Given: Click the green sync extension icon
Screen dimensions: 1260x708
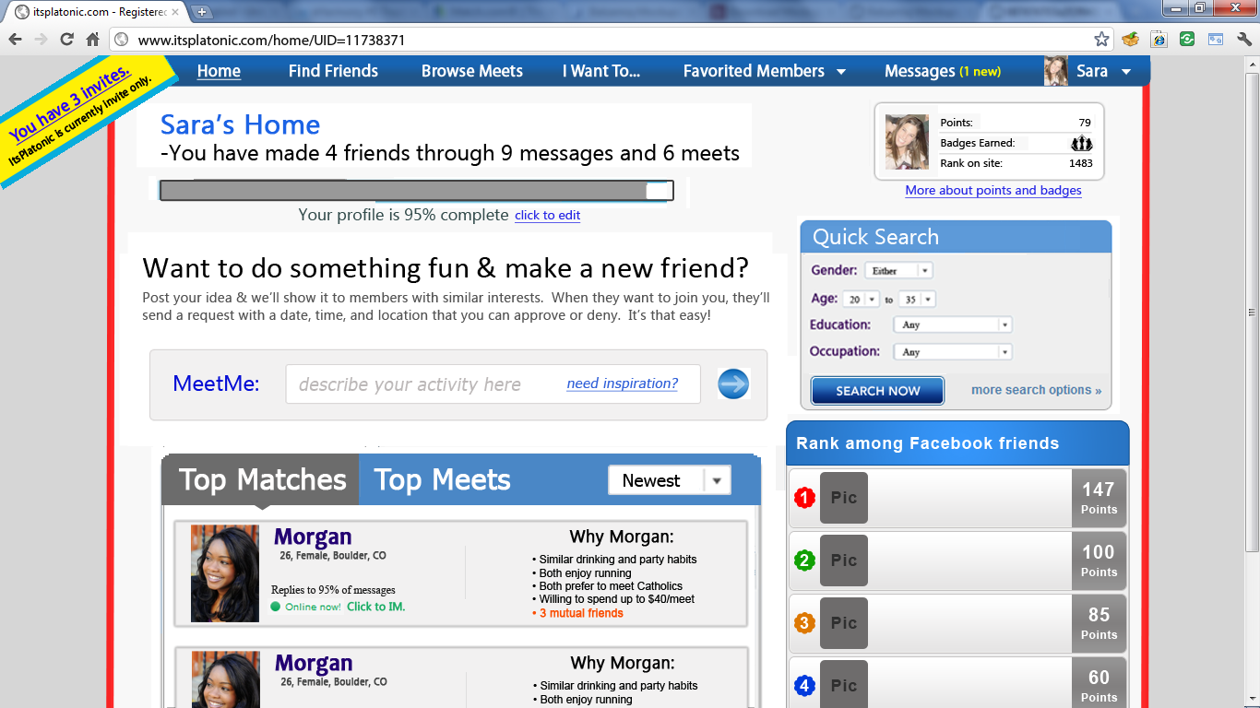Looking at the screenshot, I should click(x=1188, y=40).
